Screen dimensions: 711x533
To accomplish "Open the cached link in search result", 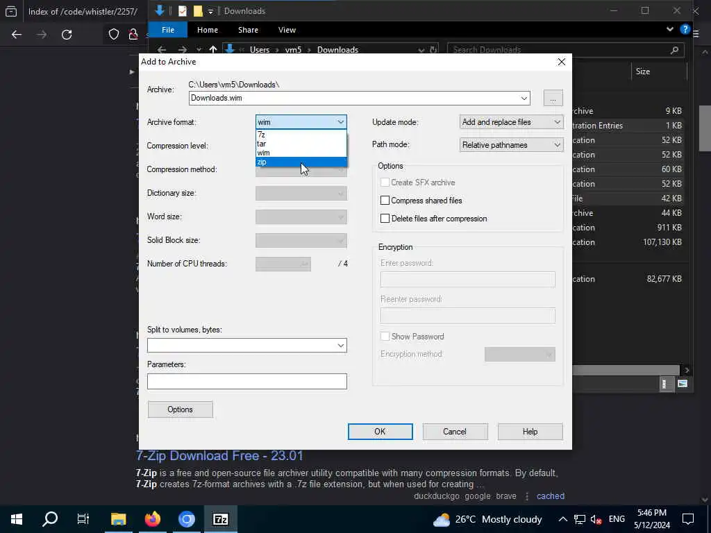I will coord(551,496).
